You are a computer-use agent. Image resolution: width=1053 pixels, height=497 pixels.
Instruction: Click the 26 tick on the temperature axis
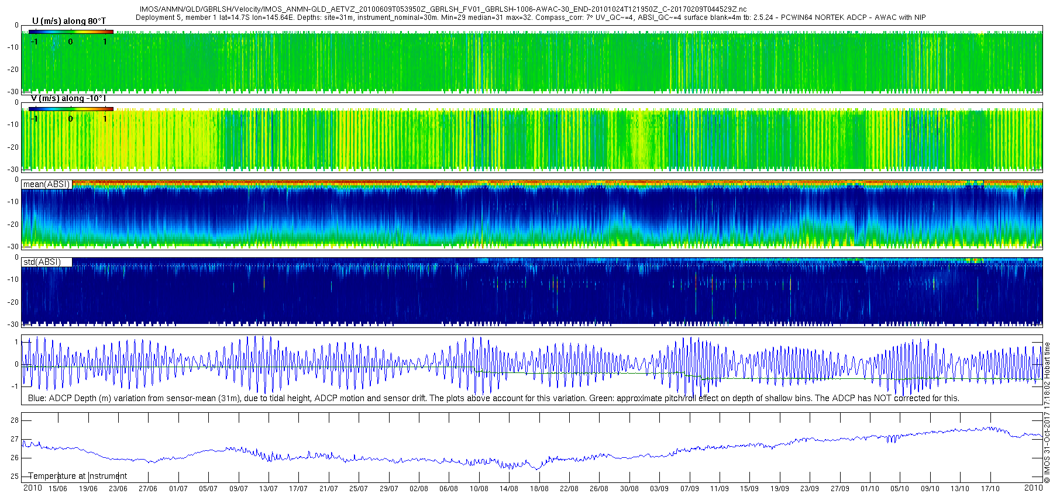click(x=15, y=458)
